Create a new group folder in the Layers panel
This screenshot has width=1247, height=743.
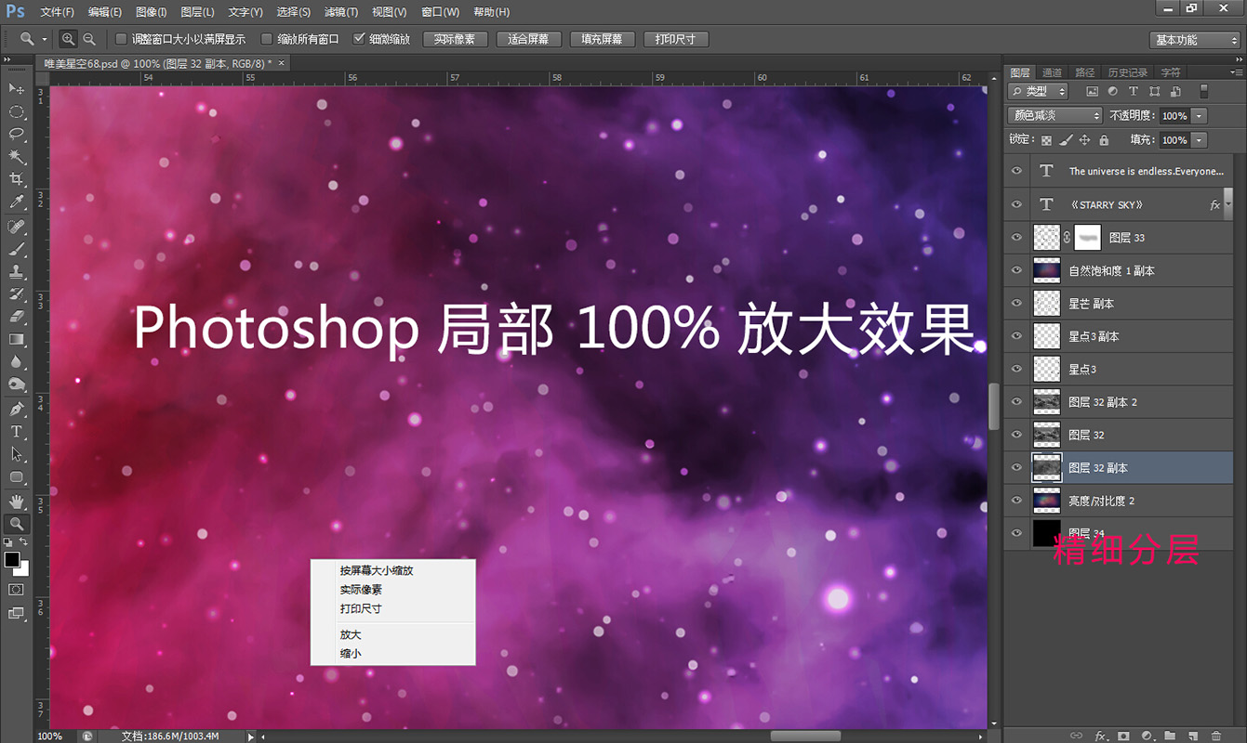pos(1170,736)
